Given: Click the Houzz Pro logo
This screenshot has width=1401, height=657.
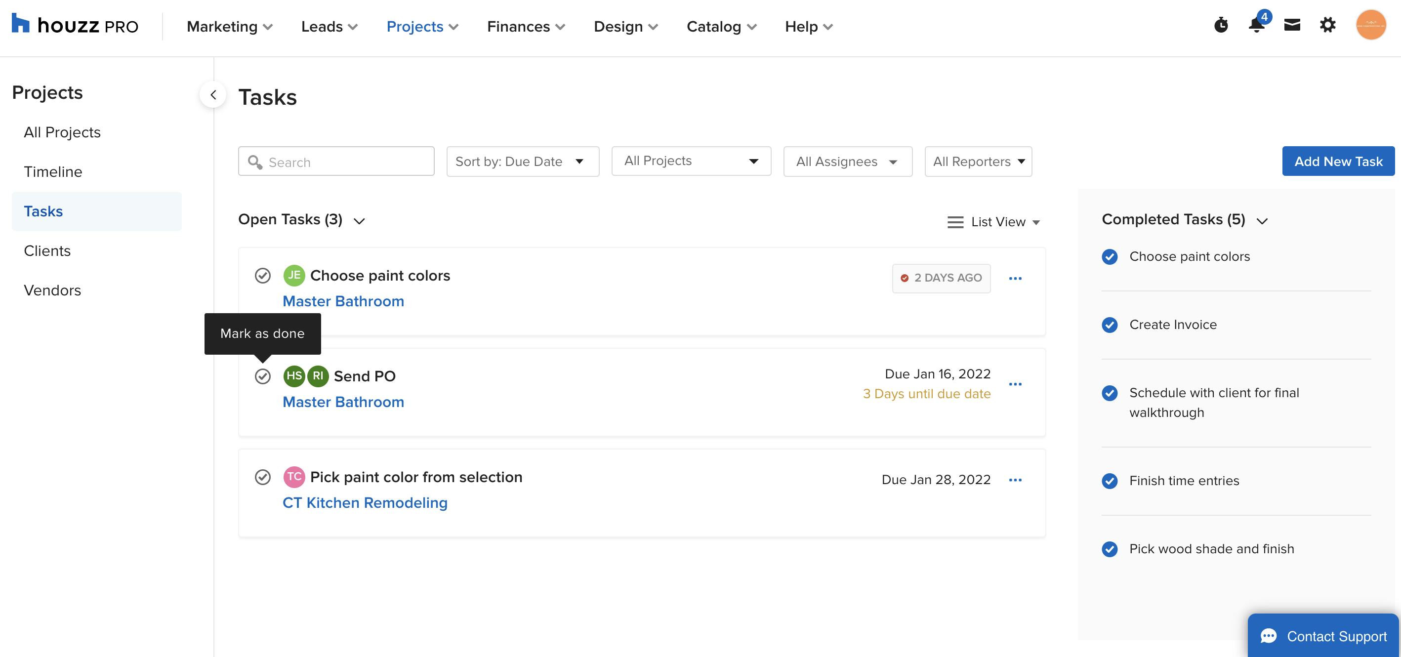Looking at the screenshot, I should click(x=75, y=25).
